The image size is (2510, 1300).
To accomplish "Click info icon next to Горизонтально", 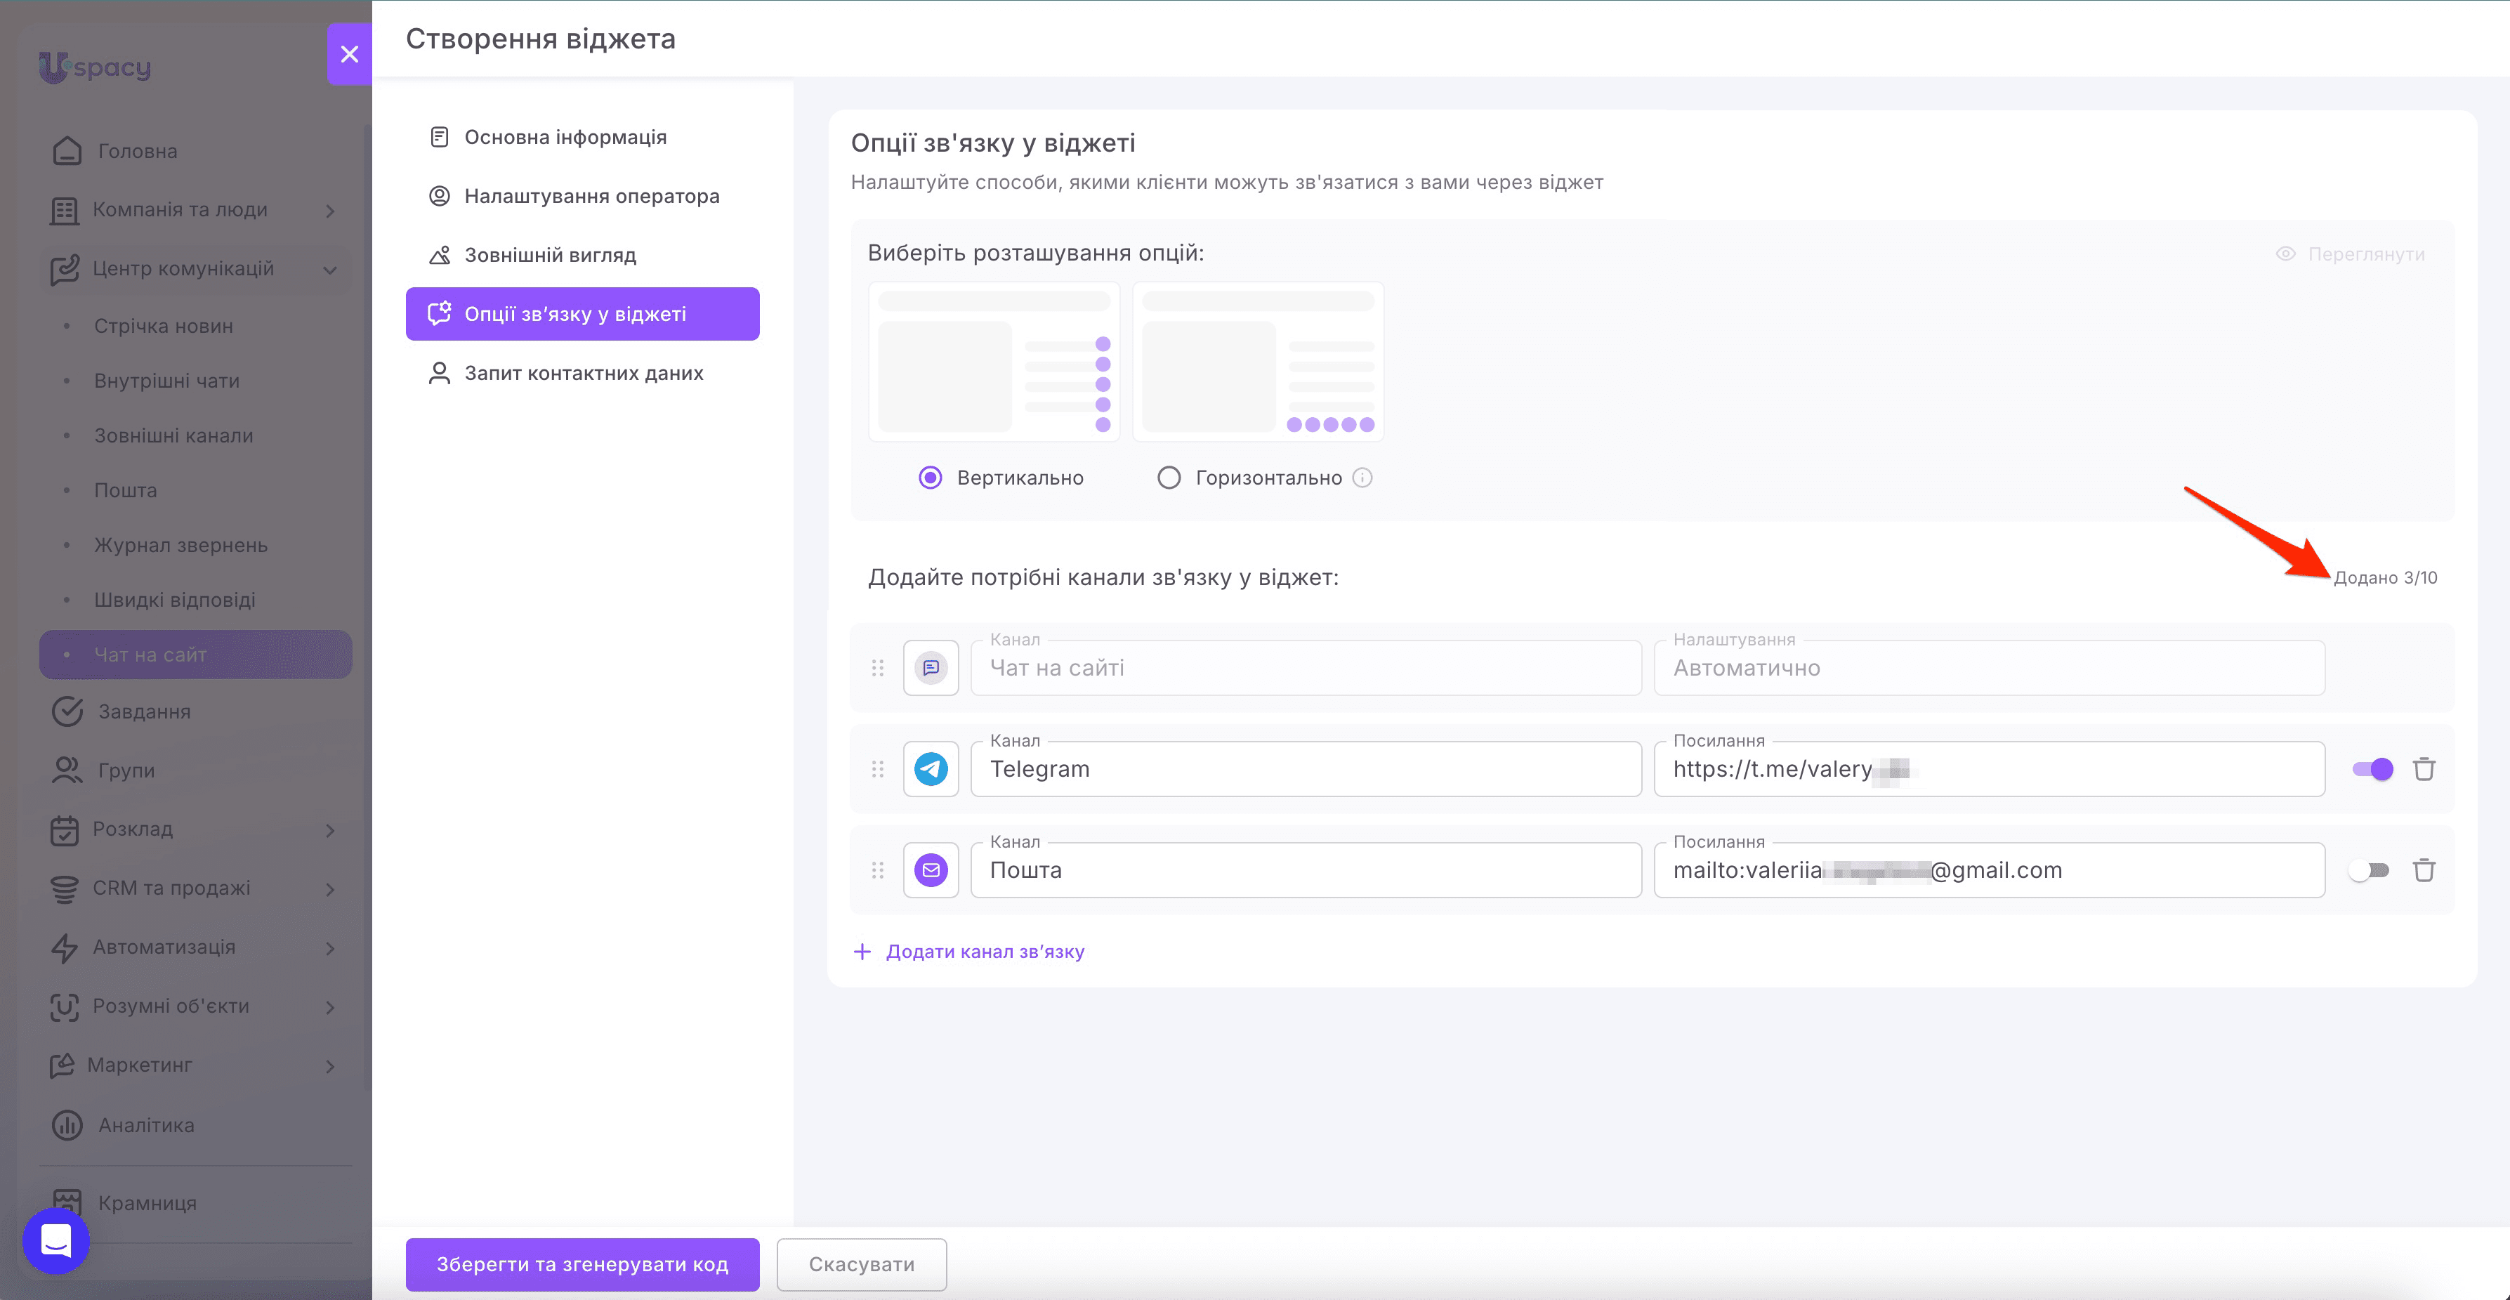I will pyautogui.click(x=1362, y=478).
